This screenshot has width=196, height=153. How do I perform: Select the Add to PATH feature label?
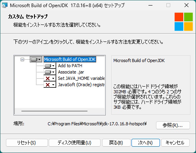tap(70, 66)
